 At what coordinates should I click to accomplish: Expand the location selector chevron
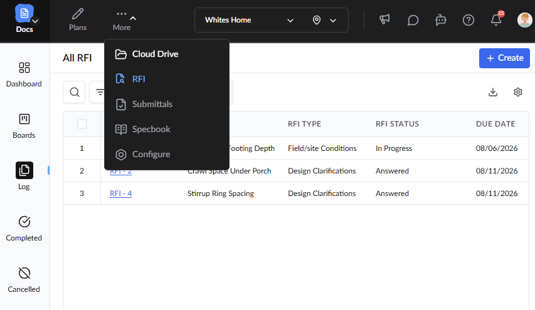click(333, 21)
